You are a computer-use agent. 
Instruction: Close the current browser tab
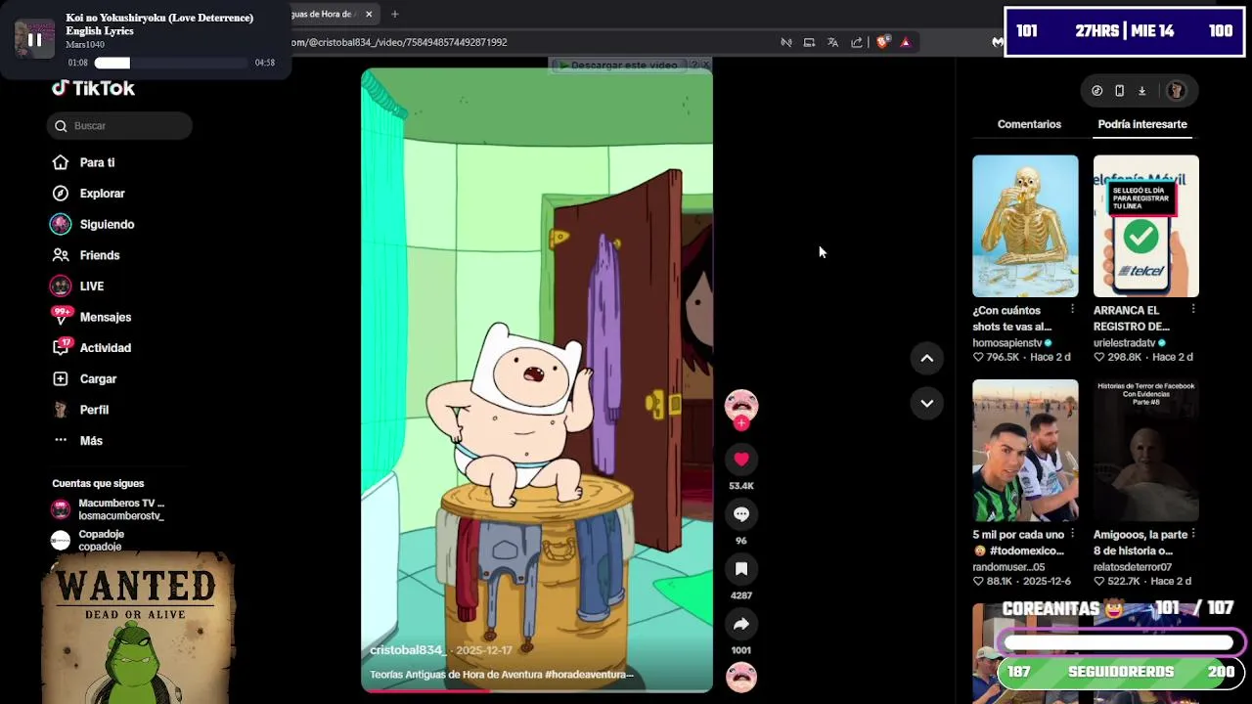point(369,15)
